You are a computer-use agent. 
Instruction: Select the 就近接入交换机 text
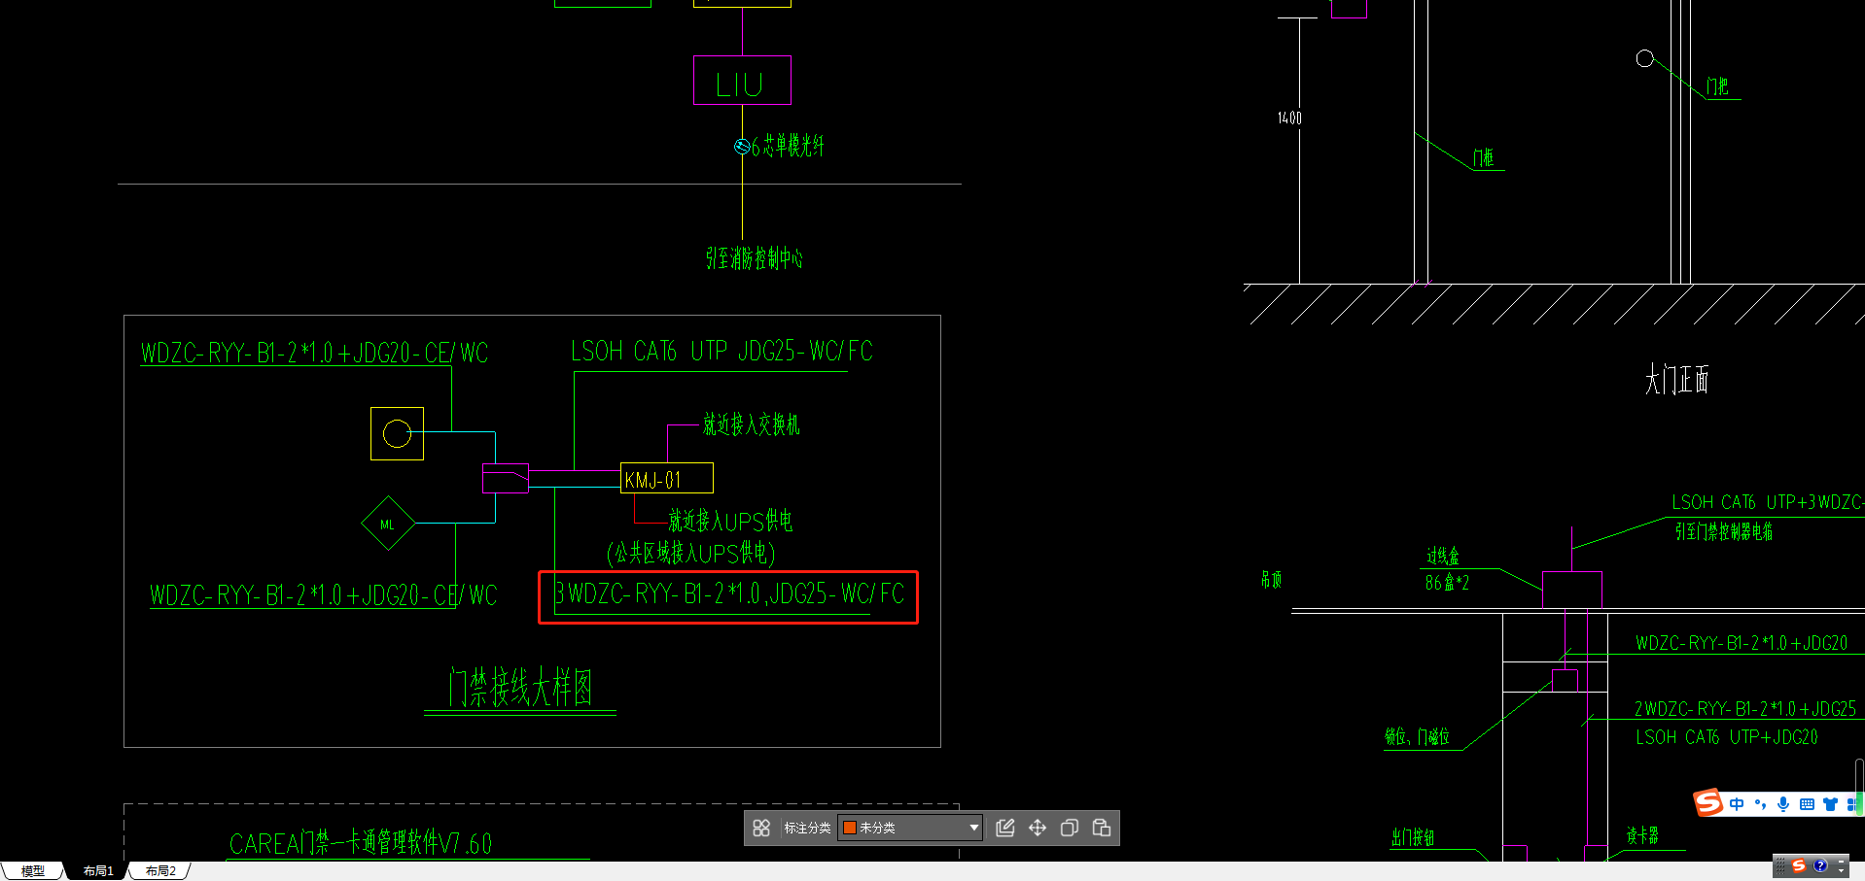tap(751, 424)
